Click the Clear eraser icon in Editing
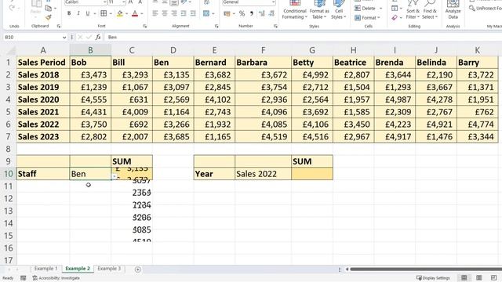This screenshot has height=282, width=502. click(x=395, y=18)
